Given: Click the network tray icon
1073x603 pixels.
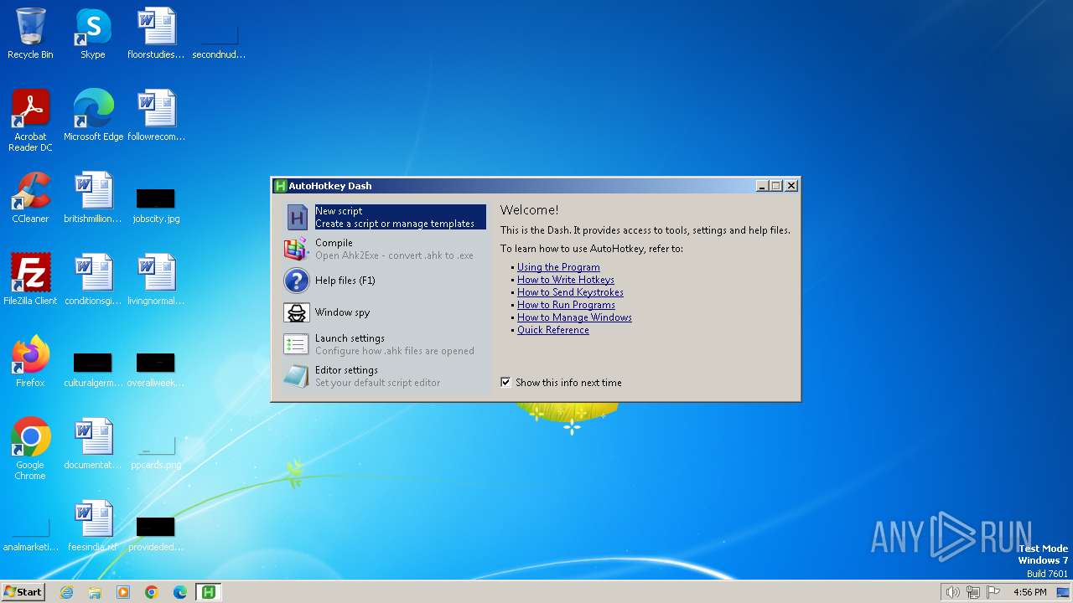Looking at the screenshot, I should click(973, 592).
